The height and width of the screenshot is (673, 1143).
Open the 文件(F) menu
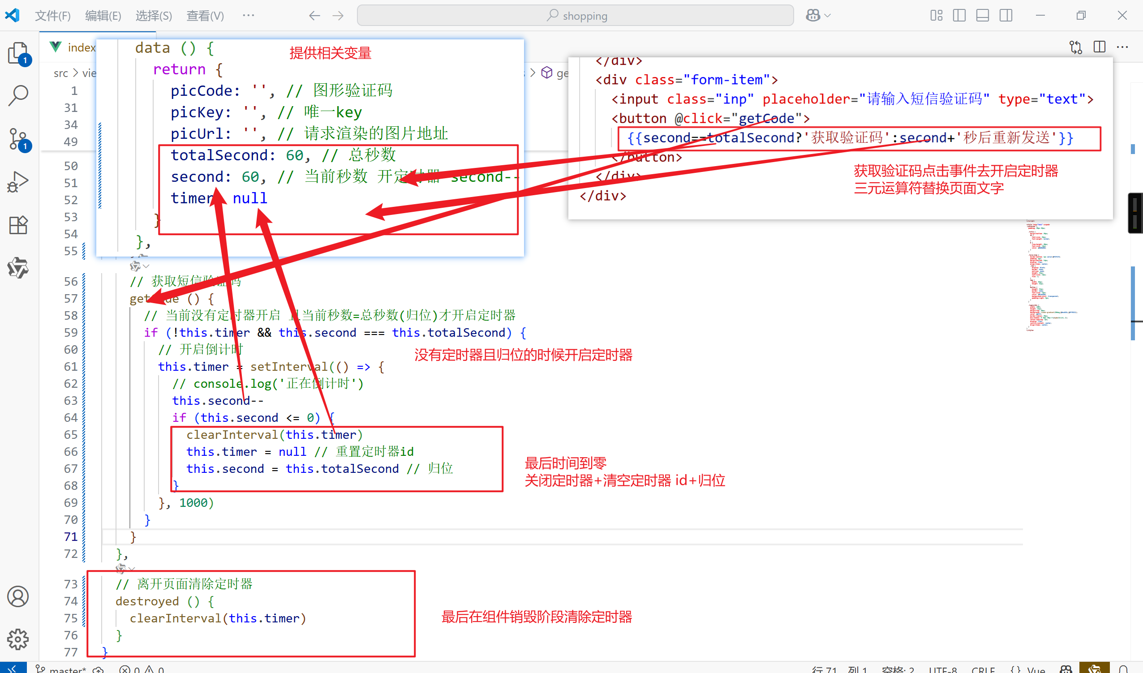point(52,15)
